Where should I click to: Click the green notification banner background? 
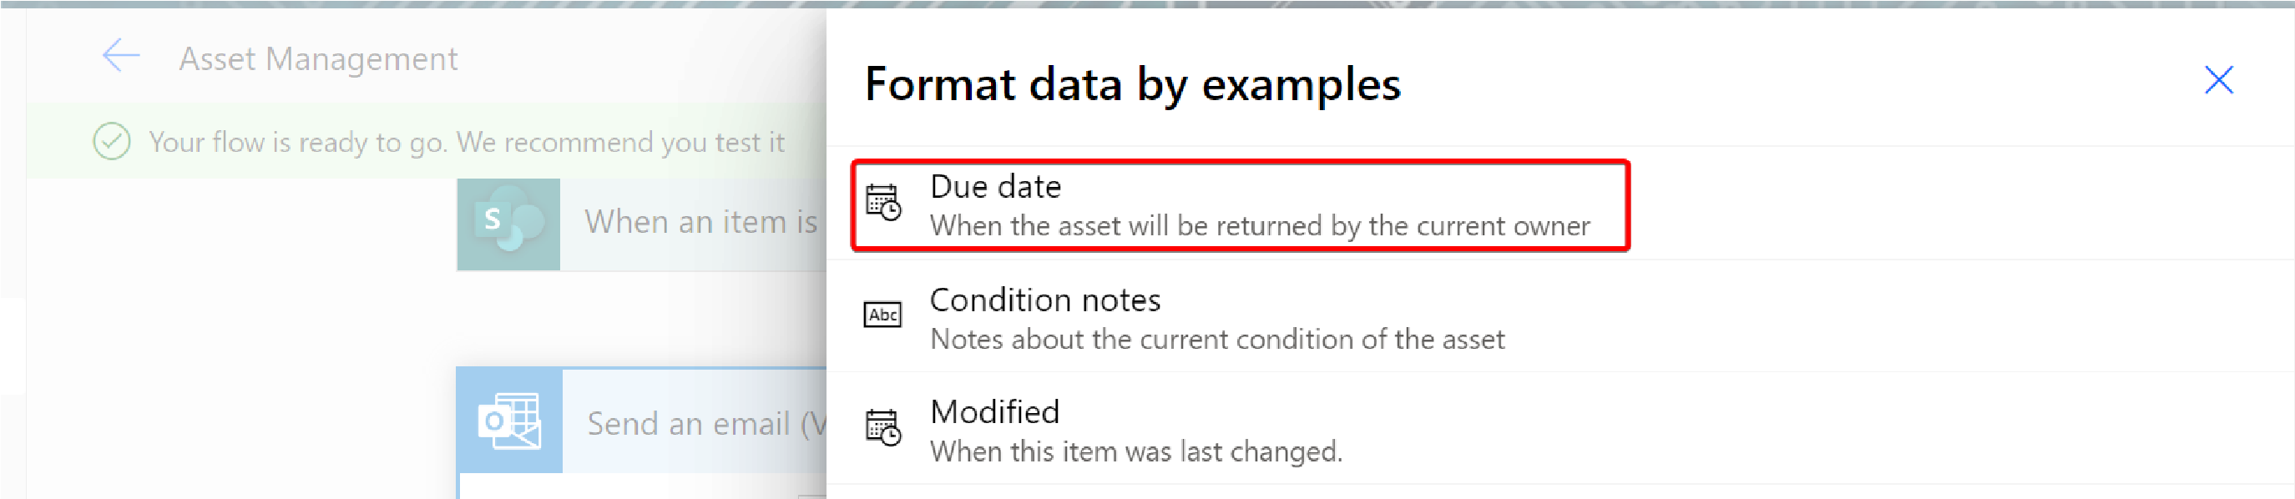tap(427, 142)
